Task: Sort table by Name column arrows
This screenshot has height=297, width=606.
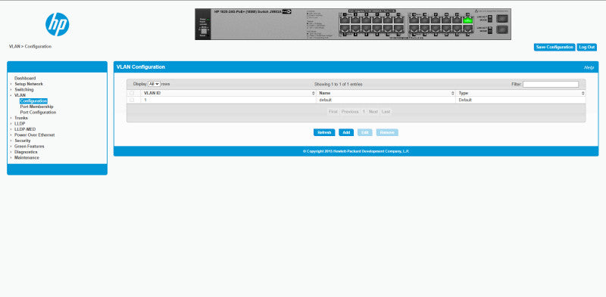Action: pyautogui.click(x=452, y=94)
